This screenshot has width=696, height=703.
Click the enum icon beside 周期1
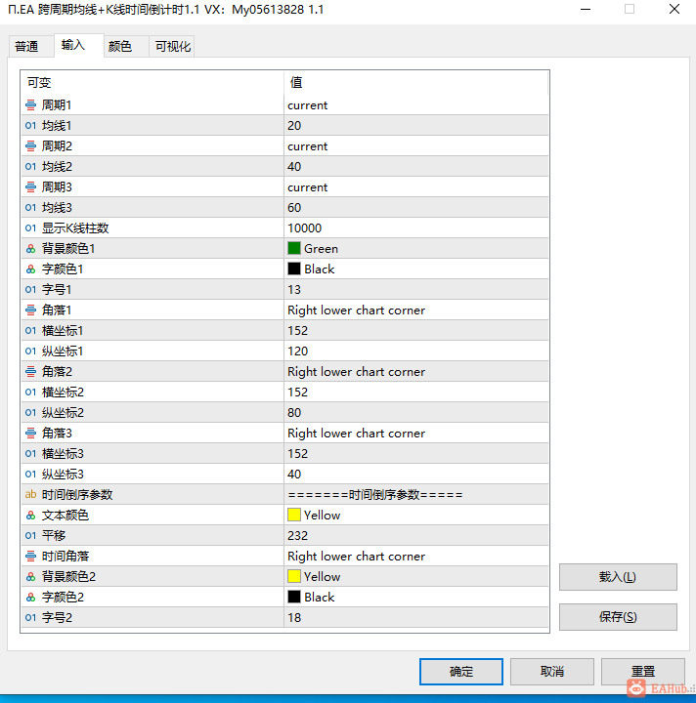[x=30, y=105]
